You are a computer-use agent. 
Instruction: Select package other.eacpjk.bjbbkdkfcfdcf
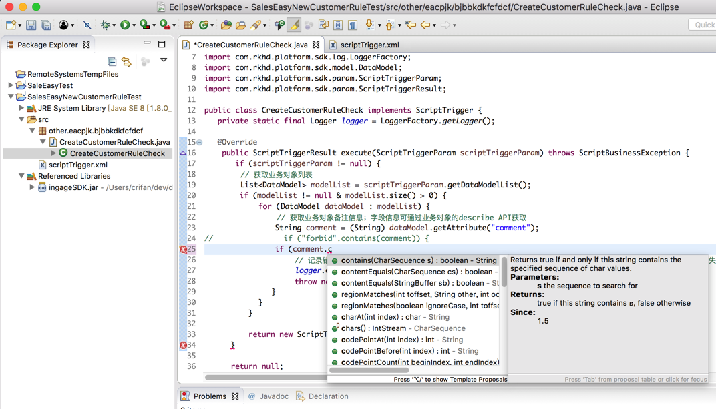96,131
